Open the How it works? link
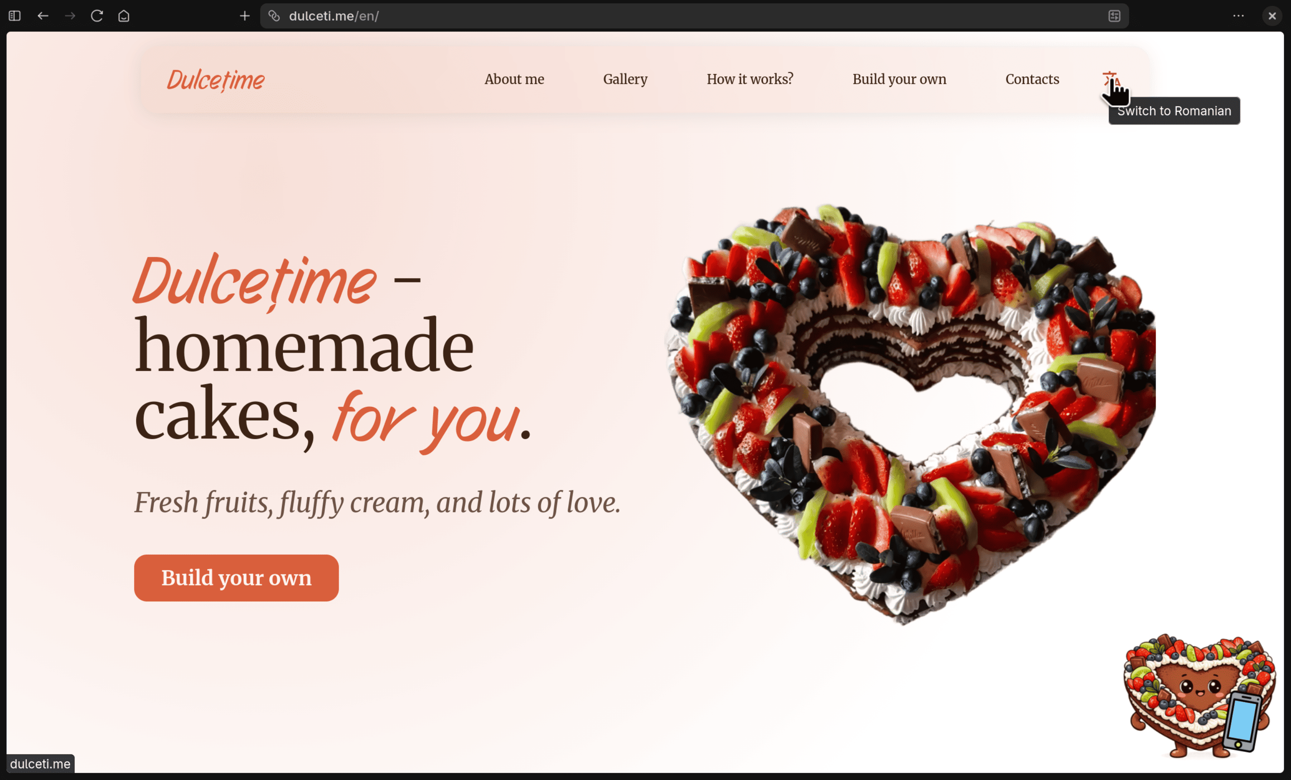This screenshot has height=780, width=1291. 750,79
